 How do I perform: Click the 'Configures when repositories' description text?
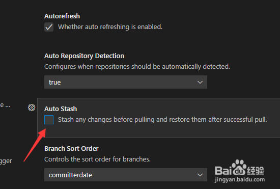point(137,67)
